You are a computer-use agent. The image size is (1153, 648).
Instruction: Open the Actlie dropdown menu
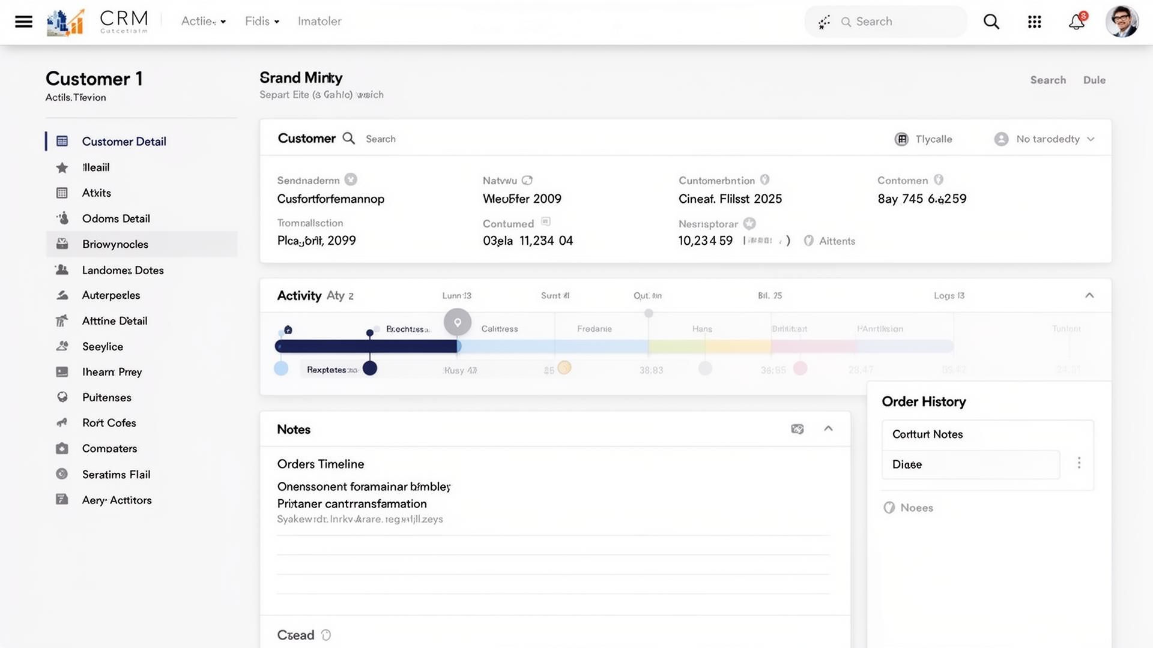coord(204,21)
